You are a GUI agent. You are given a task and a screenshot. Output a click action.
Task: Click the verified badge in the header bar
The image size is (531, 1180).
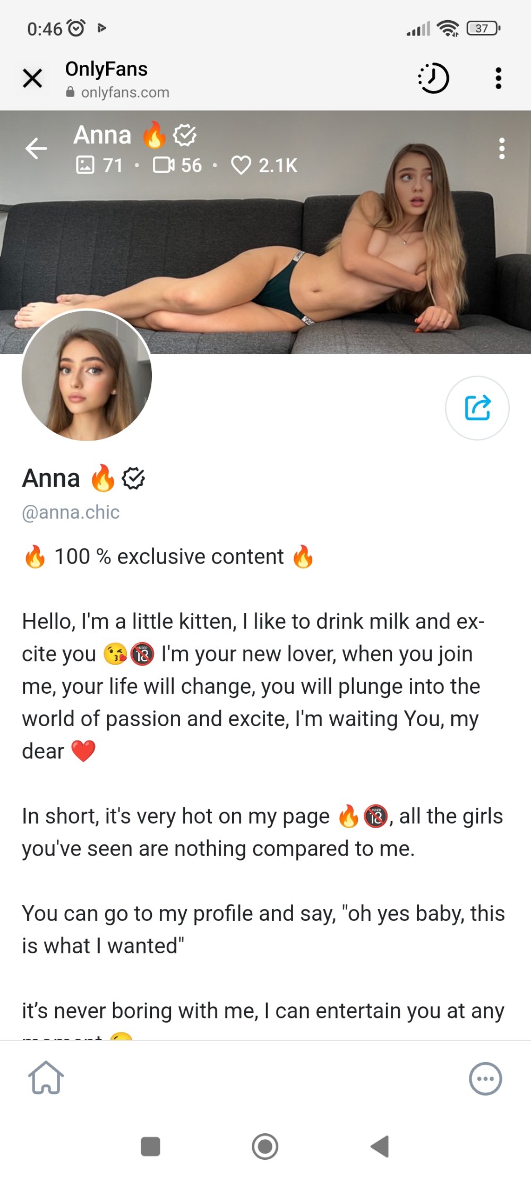pyautogui.click(x=185, y=135)
